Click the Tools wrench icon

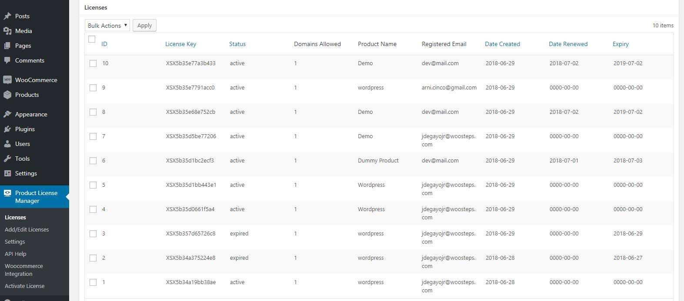7,159
